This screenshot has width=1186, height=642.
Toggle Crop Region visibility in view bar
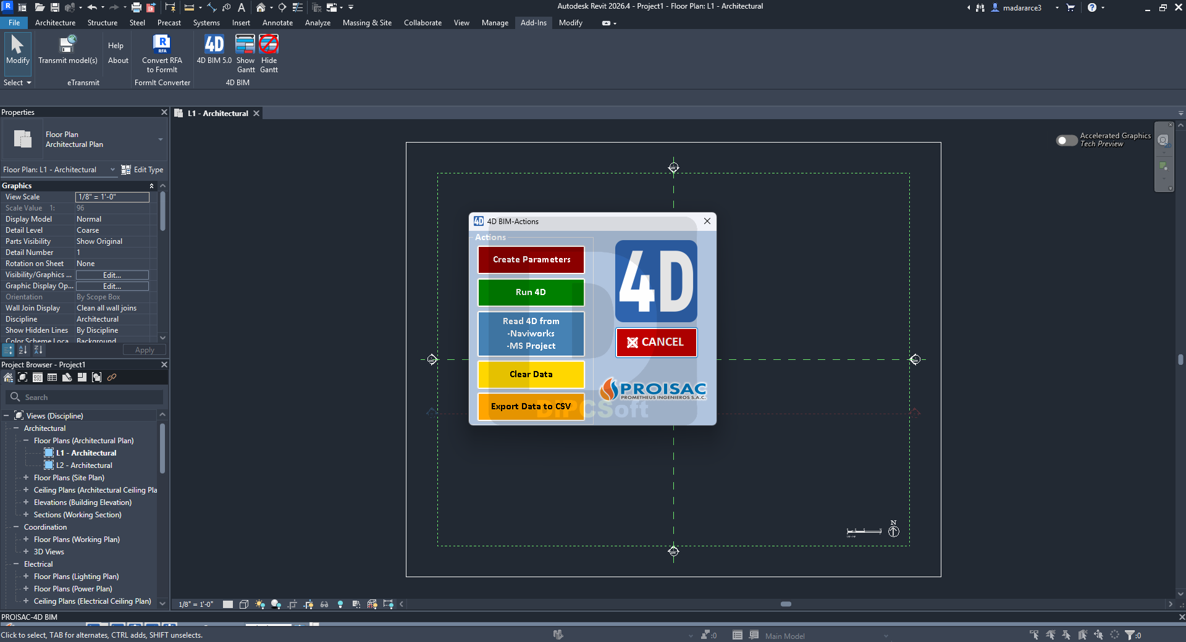point(308,604)
